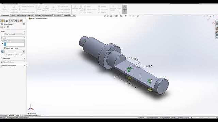The width and height of the screenshot is (218, 122).
Task: Click the Ø12.50 diameter dimension
Action: [150, 66]
